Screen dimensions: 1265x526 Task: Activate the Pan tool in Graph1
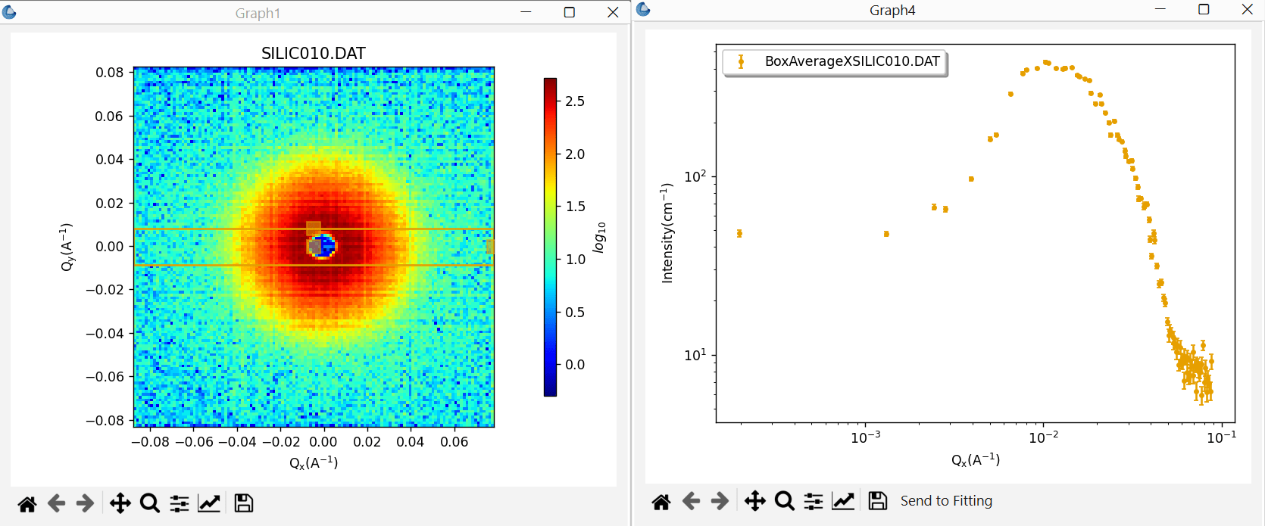tap(120, 503)
